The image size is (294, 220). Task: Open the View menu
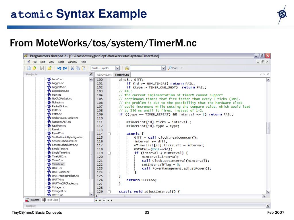point(51,62)
